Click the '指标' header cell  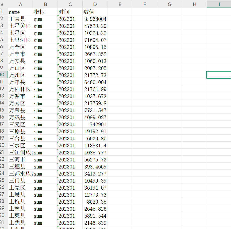coord(45,12)
